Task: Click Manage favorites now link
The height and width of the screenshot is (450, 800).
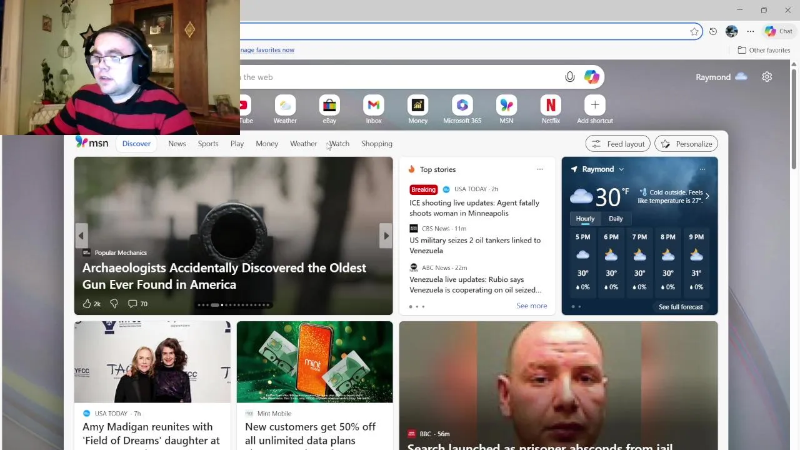Action: click(267, 50)
